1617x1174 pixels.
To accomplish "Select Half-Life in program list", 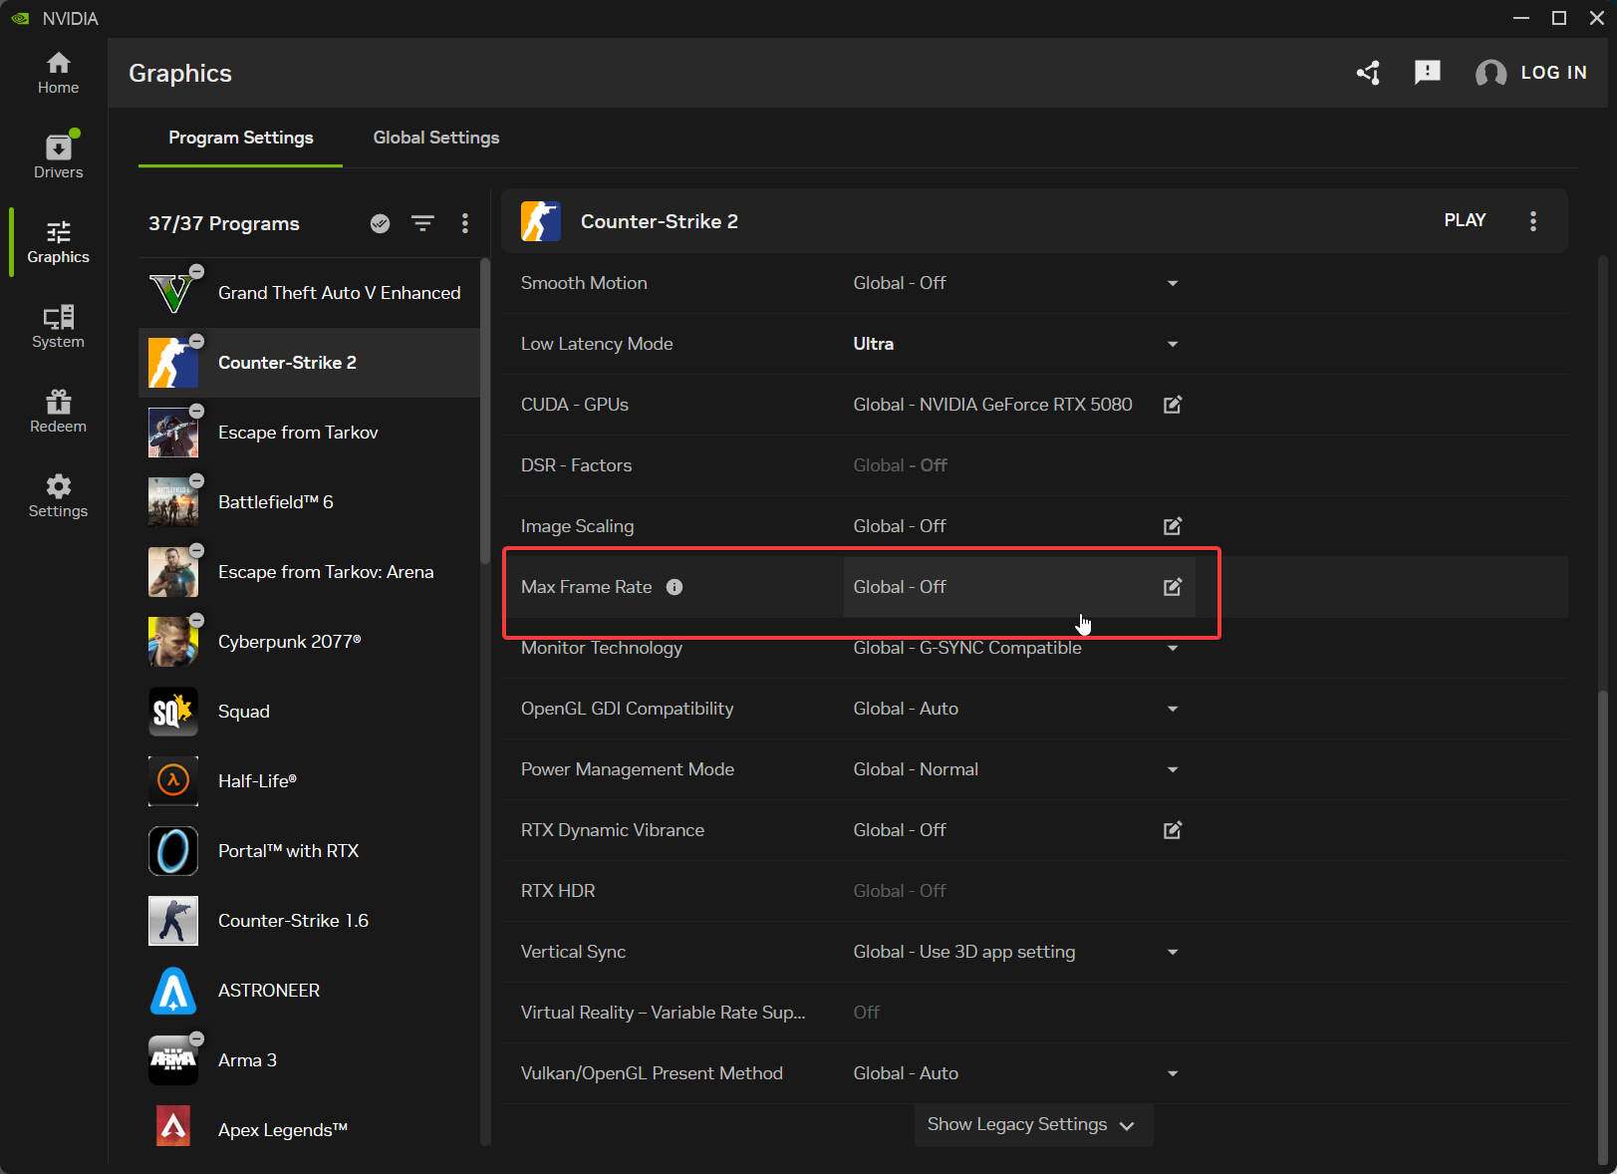I will [x=309, y=781].
